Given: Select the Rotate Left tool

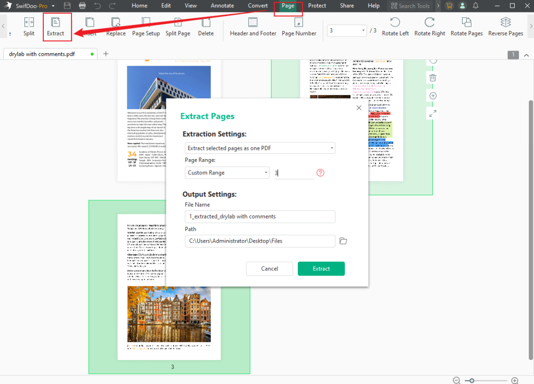Looking at the screenshot, I should pos(395,27).
